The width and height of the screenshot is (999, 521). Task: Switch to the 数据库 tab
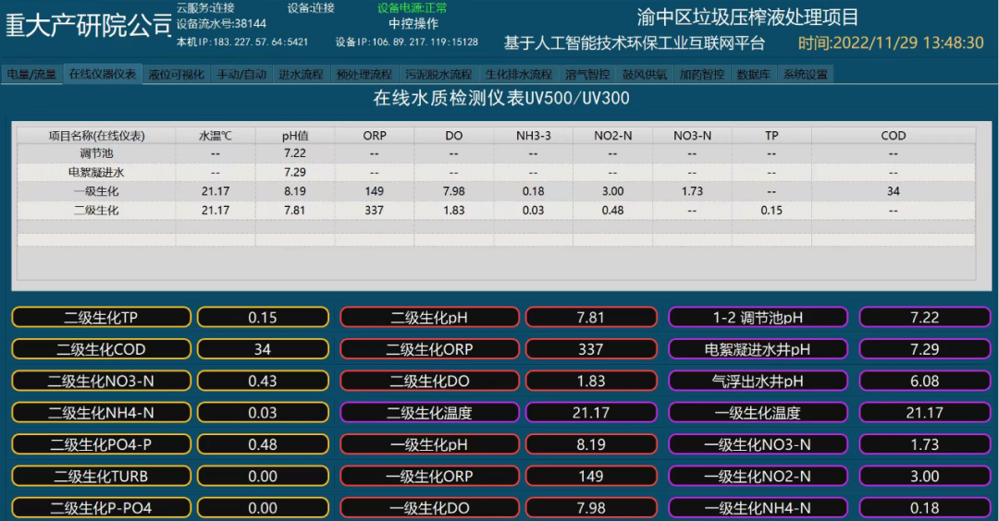(x=753, y=74)
